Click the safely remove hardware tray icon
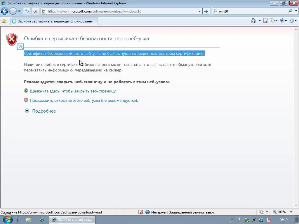Screen dimensions: 299x224 [247, 220]
